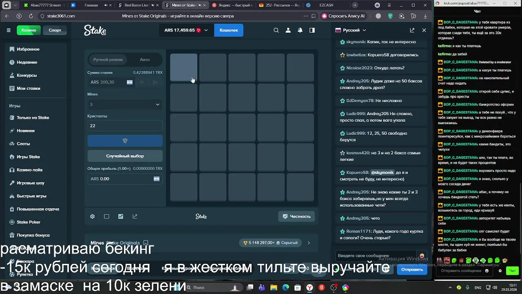Click the bet amount input field

pyautogui.click(x=111, y=82)
